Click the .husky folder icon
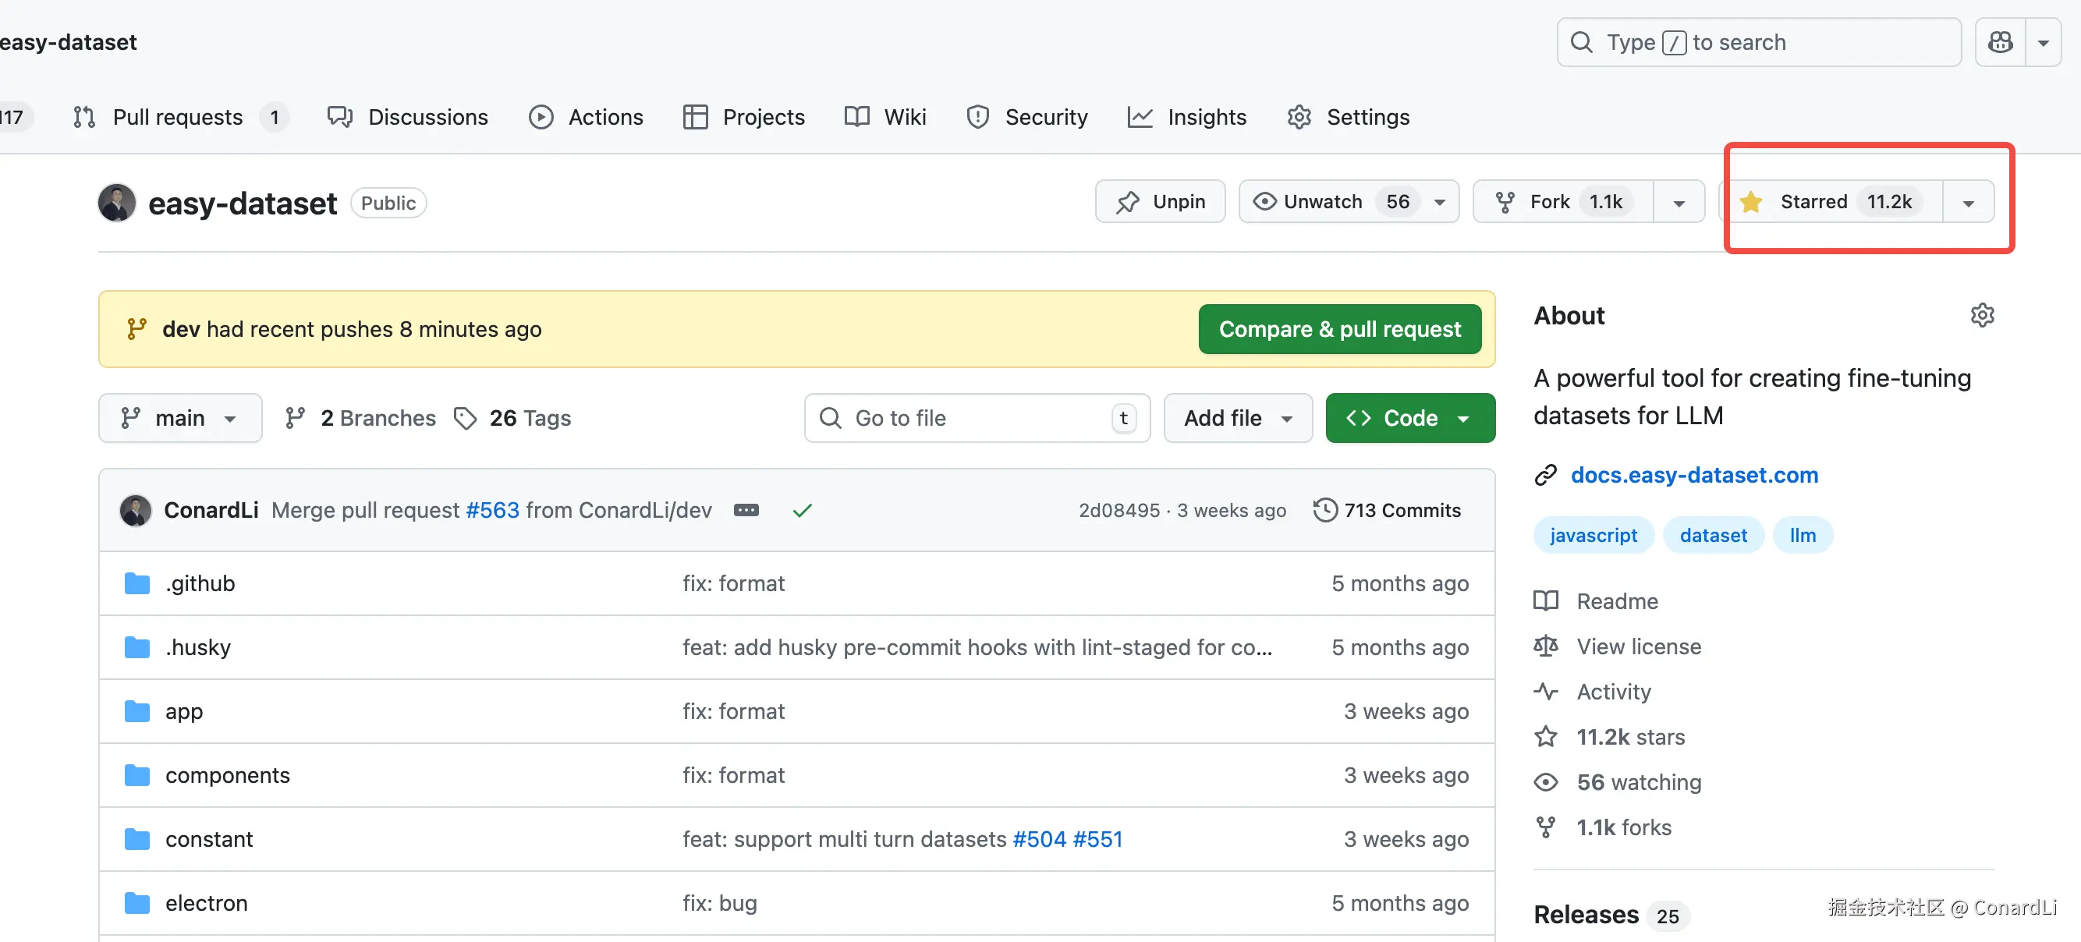 [137, 647]
